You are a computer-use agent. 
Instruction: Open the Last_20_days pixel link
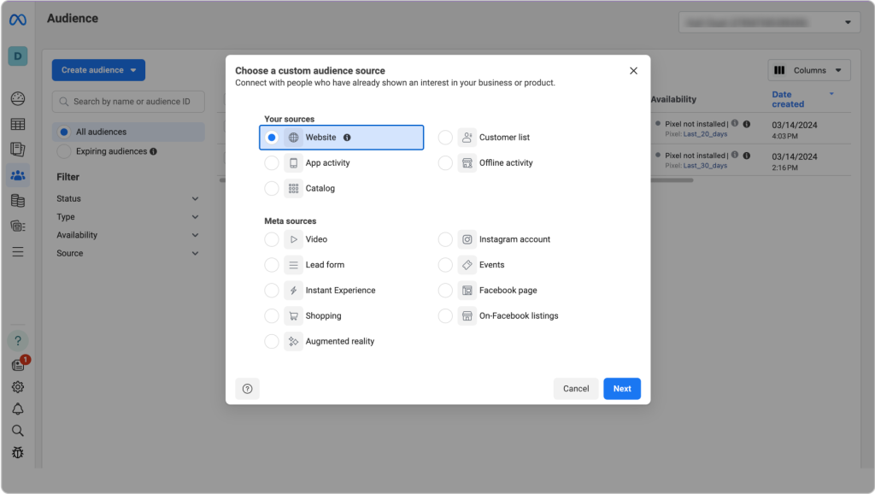point(705,134)
